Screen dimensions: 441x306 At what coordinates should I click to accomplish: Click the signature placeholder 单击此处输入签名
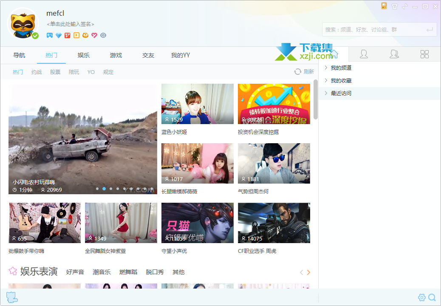point(70,24)
